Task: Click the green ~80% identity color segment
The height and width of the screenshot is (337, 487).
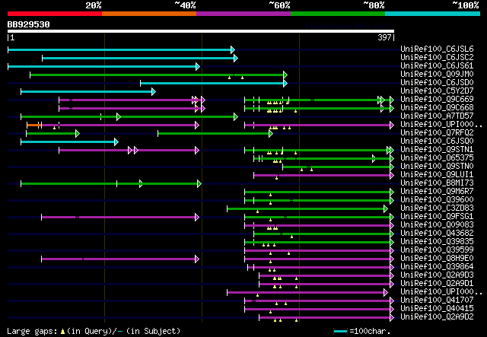Action: (x=338, y=14)
